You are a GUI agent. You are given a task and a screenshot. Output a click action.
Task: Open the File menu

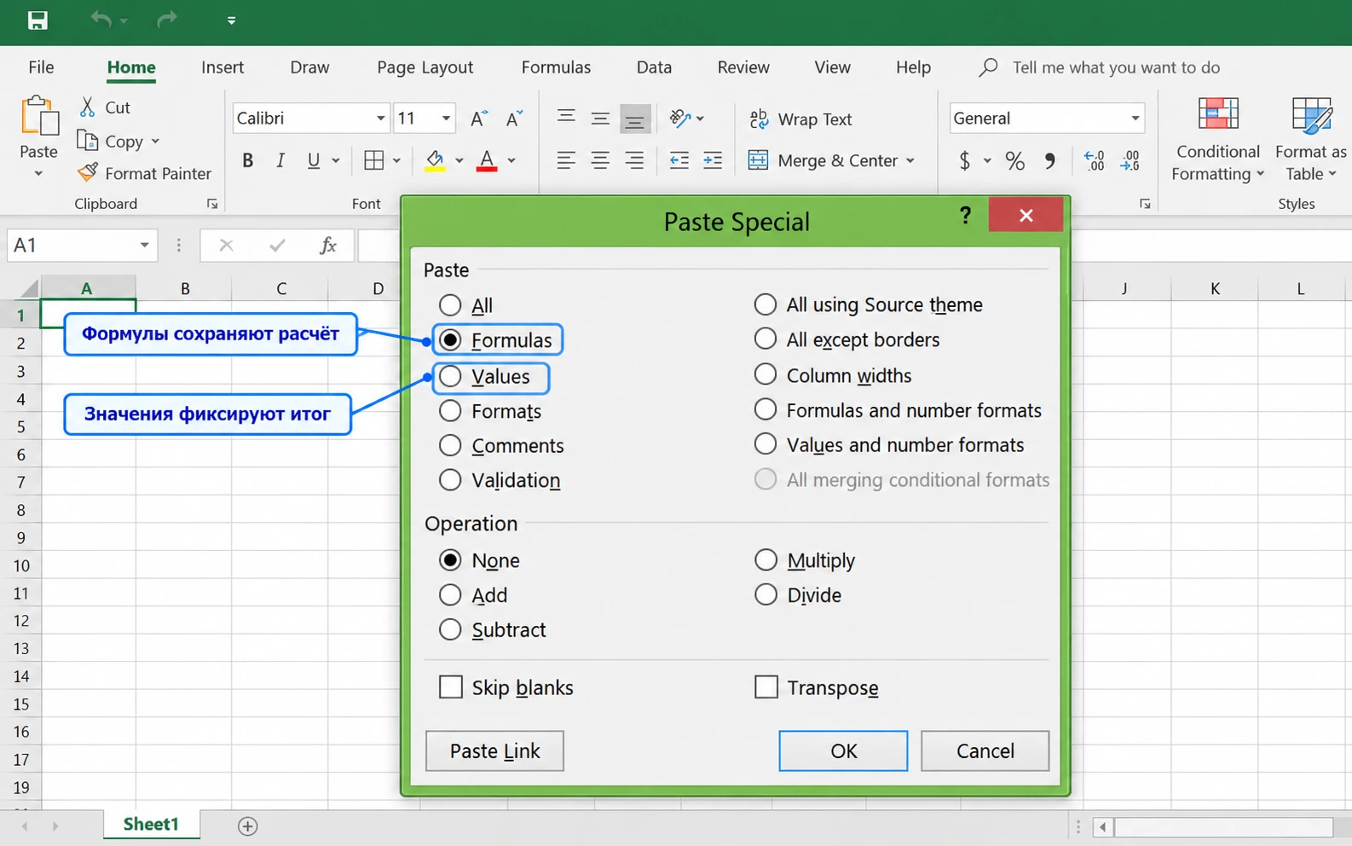pyautogui.click(x=41, y=67)
